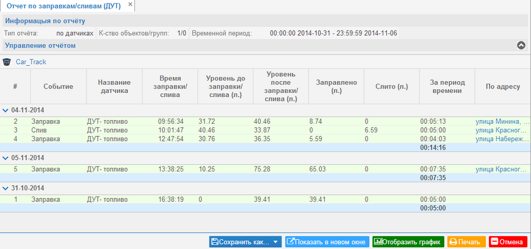Select the 6.59 drained value
Viewport: 531px width, 249px height.
(372, 130)
